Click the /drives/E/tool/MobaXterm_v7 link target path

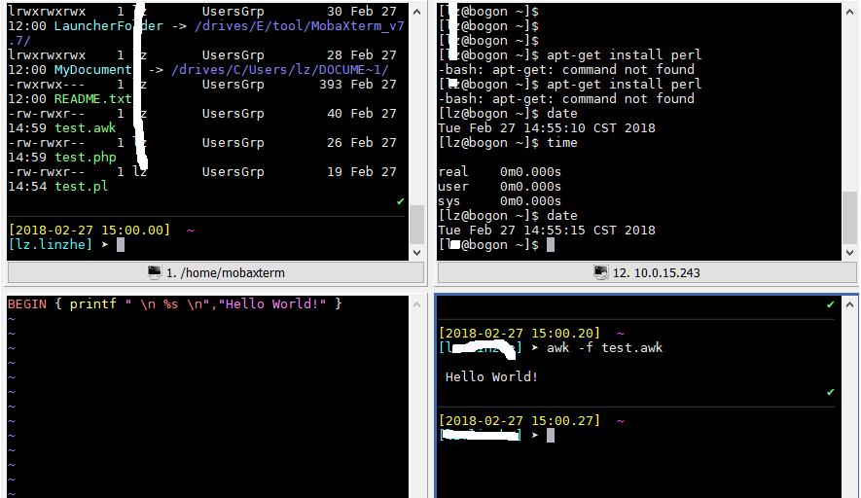[x=300, y=26]
